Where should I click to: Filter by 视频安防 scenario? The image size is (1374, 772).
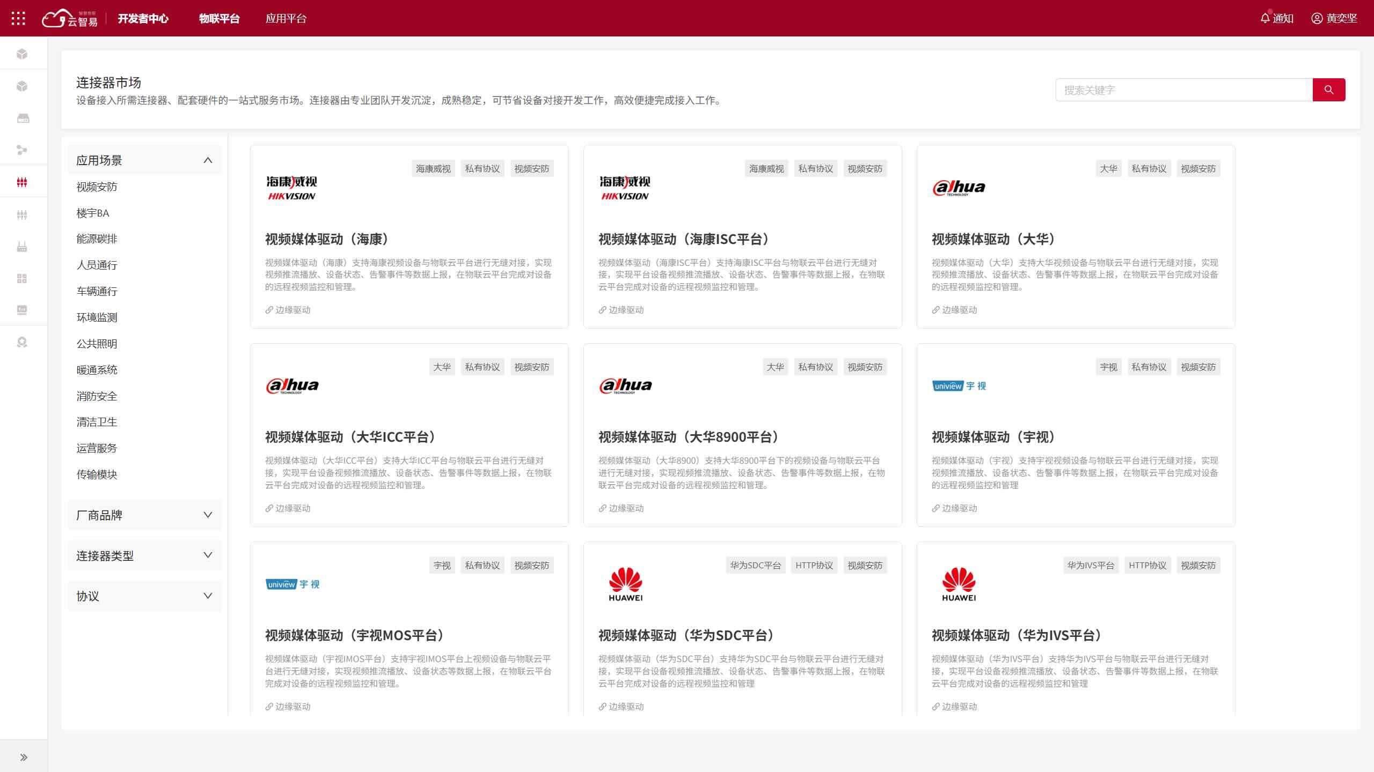[x=97, y=187]
